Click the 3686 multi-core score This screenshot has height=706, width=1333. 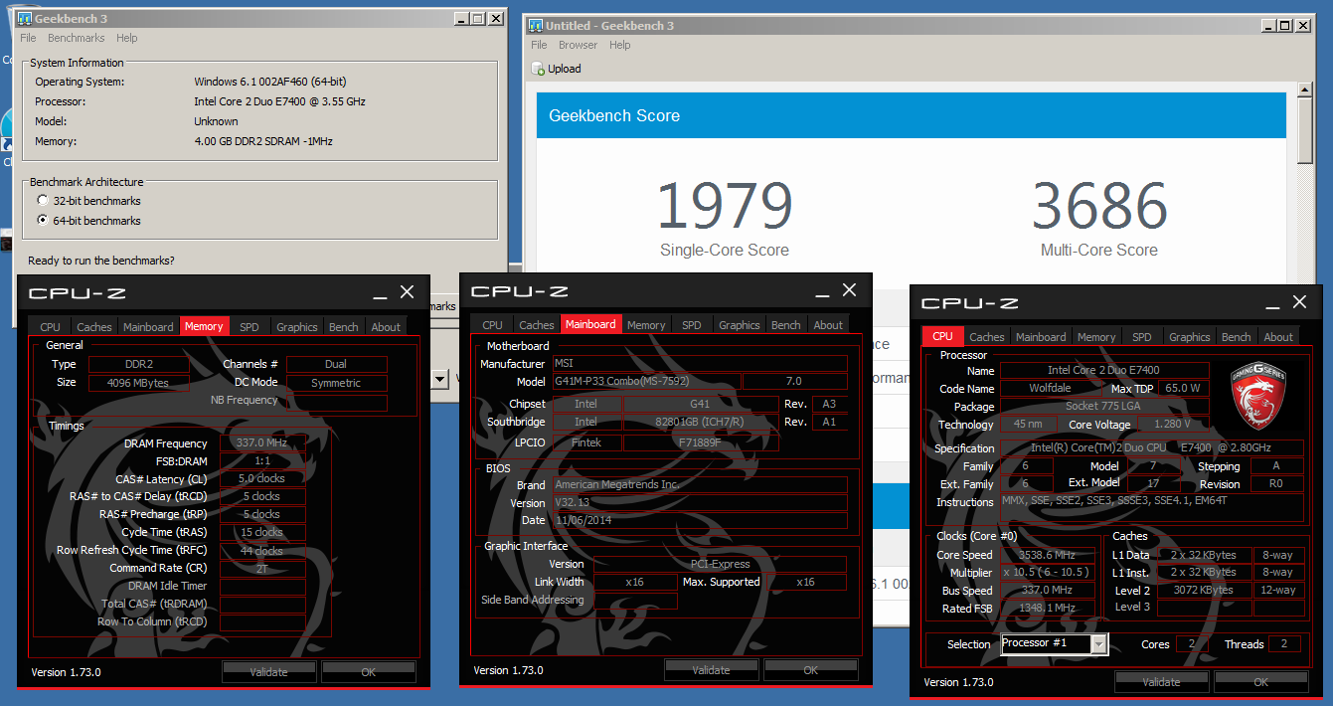coord(1099,206)
